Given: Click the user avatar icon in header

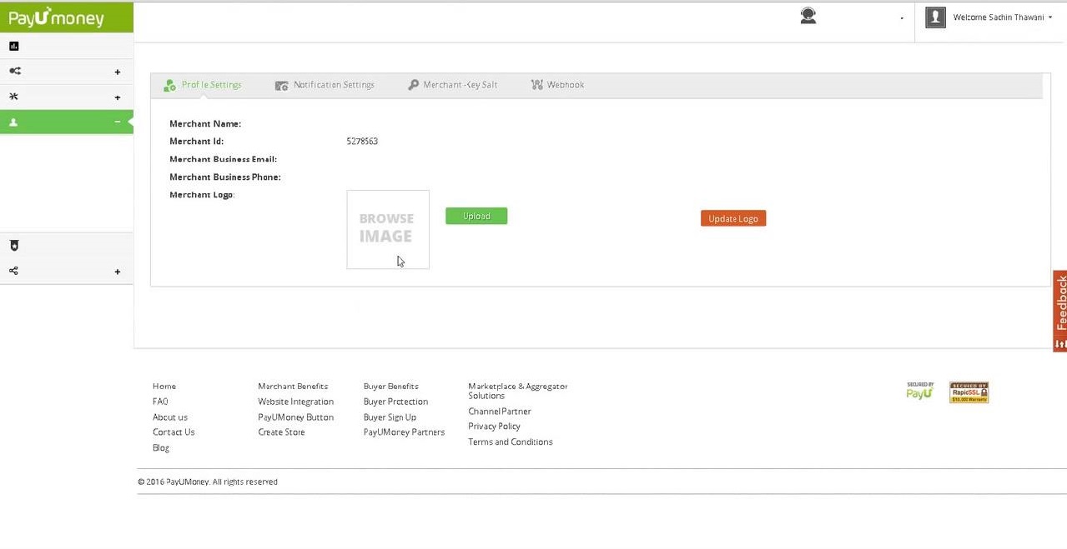Looking at the screenshot, I should (x=935, y=17).
